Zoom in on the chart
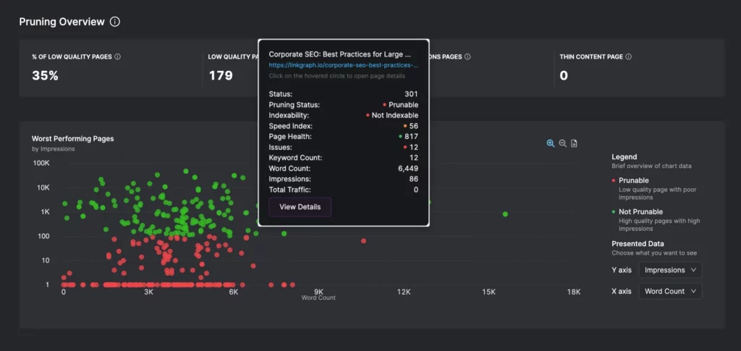The width and height of the screenshot is (741, 351). click(x=551, y=143)
